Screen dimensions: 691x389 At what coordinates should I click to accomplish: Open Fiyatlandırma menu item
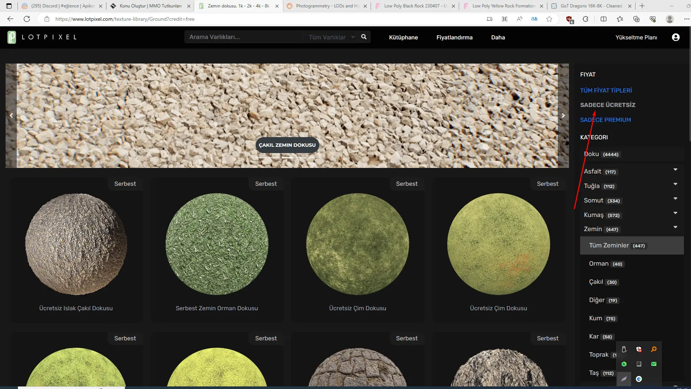(454, 37)
